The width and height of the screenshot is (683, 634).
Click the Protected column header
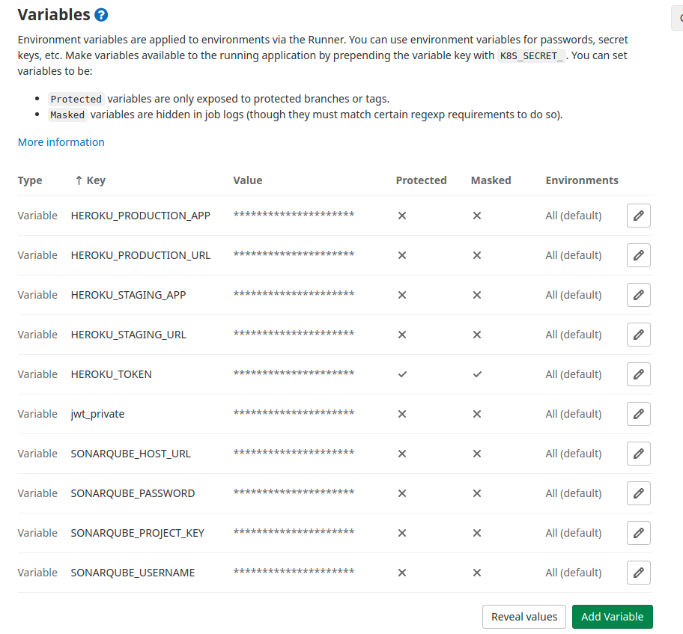(x=421, y=180)
